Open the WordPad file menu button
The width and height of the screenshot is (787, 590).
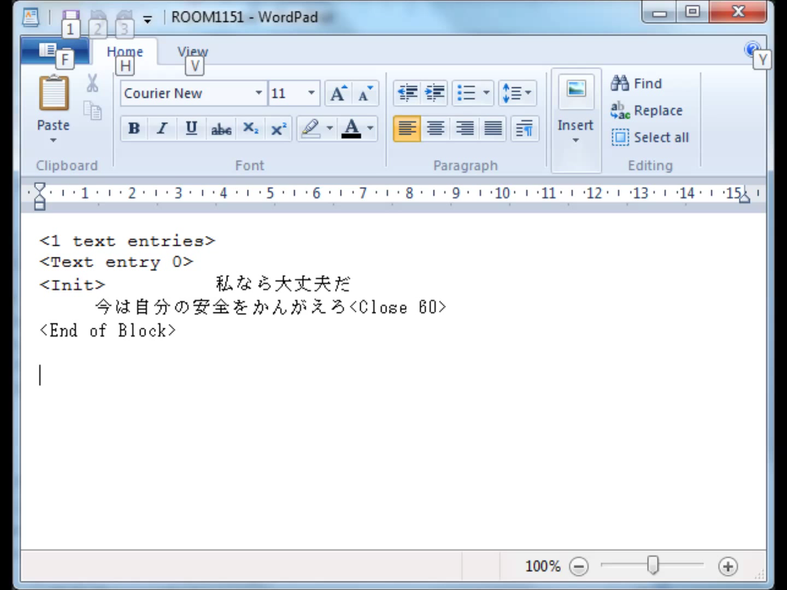point(54,51)
